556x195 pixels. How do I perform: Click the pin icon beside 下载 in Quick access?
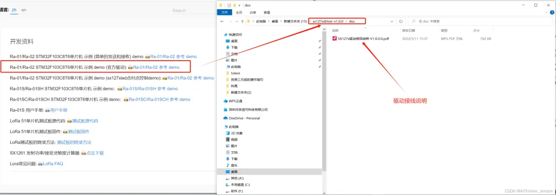pyautogui.click(x=320, y=47)
